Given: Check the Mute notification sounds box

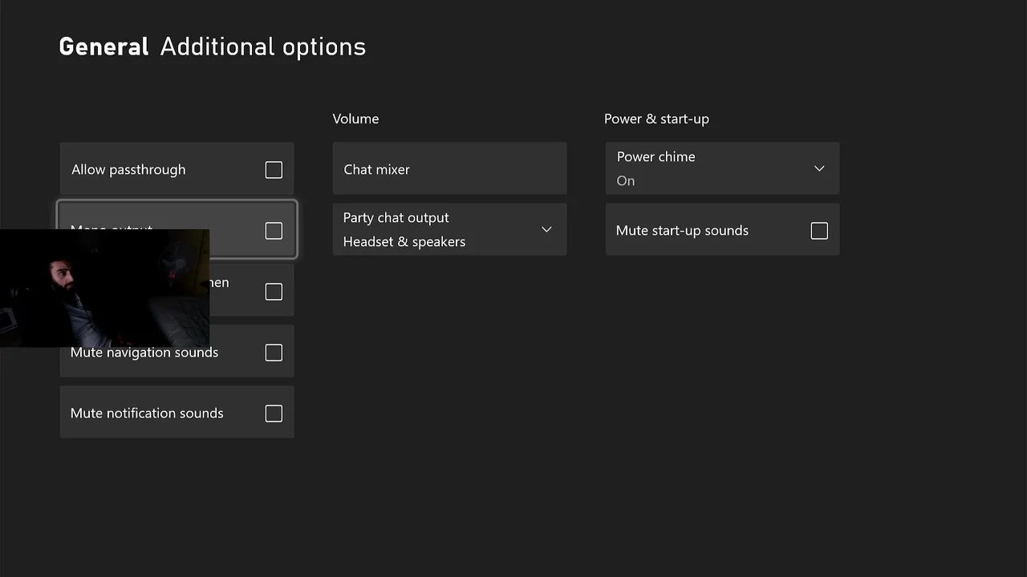Looking at the screenshot, I should coord(274,414).
